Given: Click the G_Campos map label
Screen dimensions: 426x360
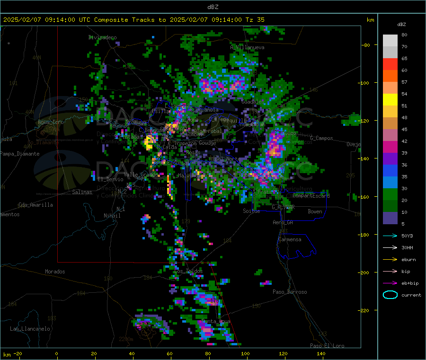Looking at the screenshot, I should [x=321, y=138].
